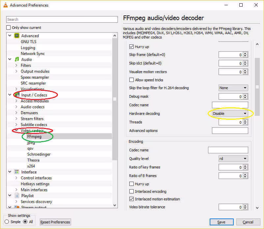This screenshot has height=229, width=264.
Task: Increase Skip frame value with up arrow
Action: coord(245,53)
